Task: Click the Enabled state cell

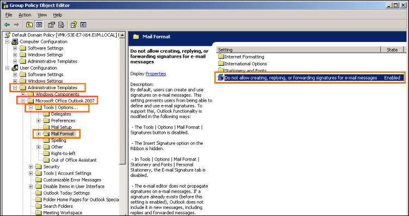Action: click(392, 78)
